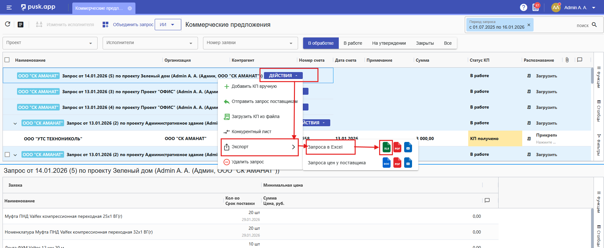The height and width of the screenshot is (248, 604).
Task: Export supplier price request as DOC
Action: (x=386, y=163)
